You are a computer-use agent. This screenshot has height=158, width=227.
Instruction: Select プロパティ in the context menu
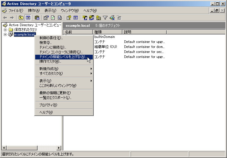pyautogui.click(x=48, y=105)
